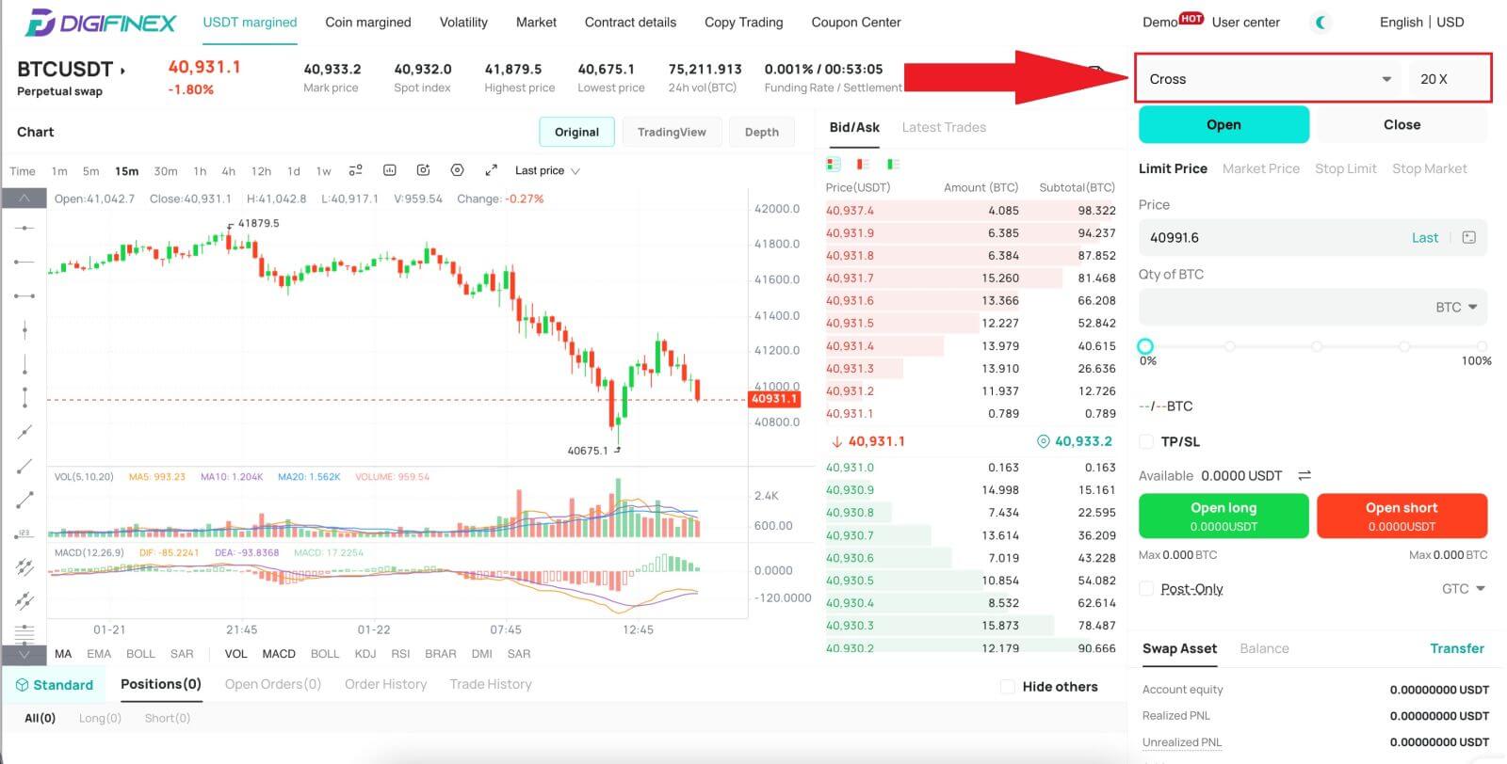Screen dimensions: 1507x764
Task: Click teal Open position button
Action: tap(1223, 124)
